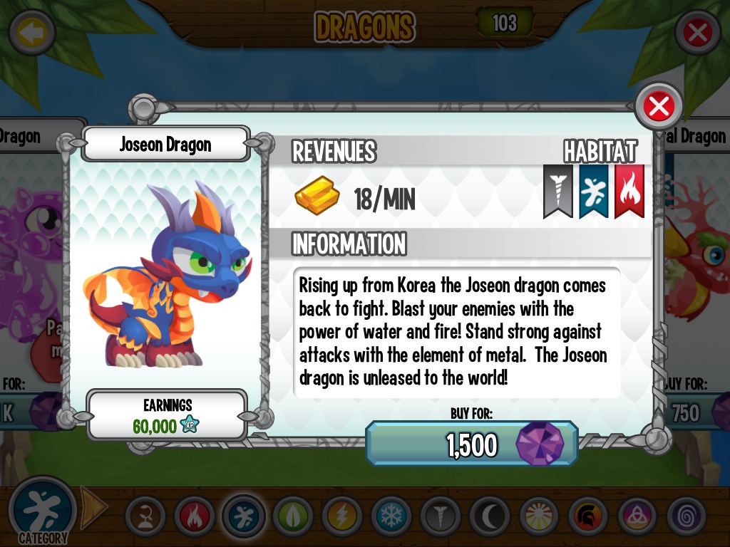Choose the metal screw filter icon
The width and height of the screenshot is (730, 547).
(441, 516)
